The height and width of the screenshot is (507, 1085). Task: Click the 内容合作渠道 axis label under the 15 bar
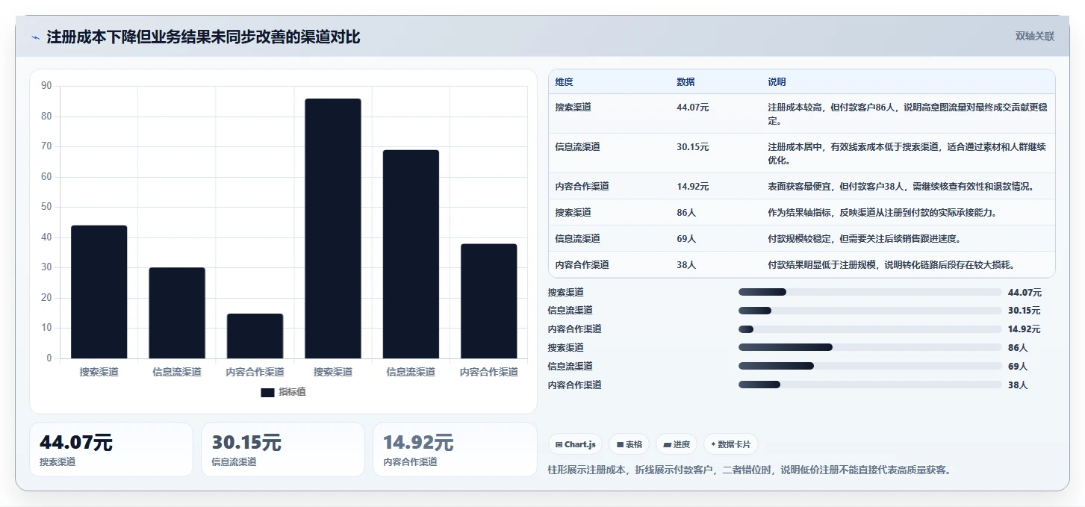coord(255,372)
